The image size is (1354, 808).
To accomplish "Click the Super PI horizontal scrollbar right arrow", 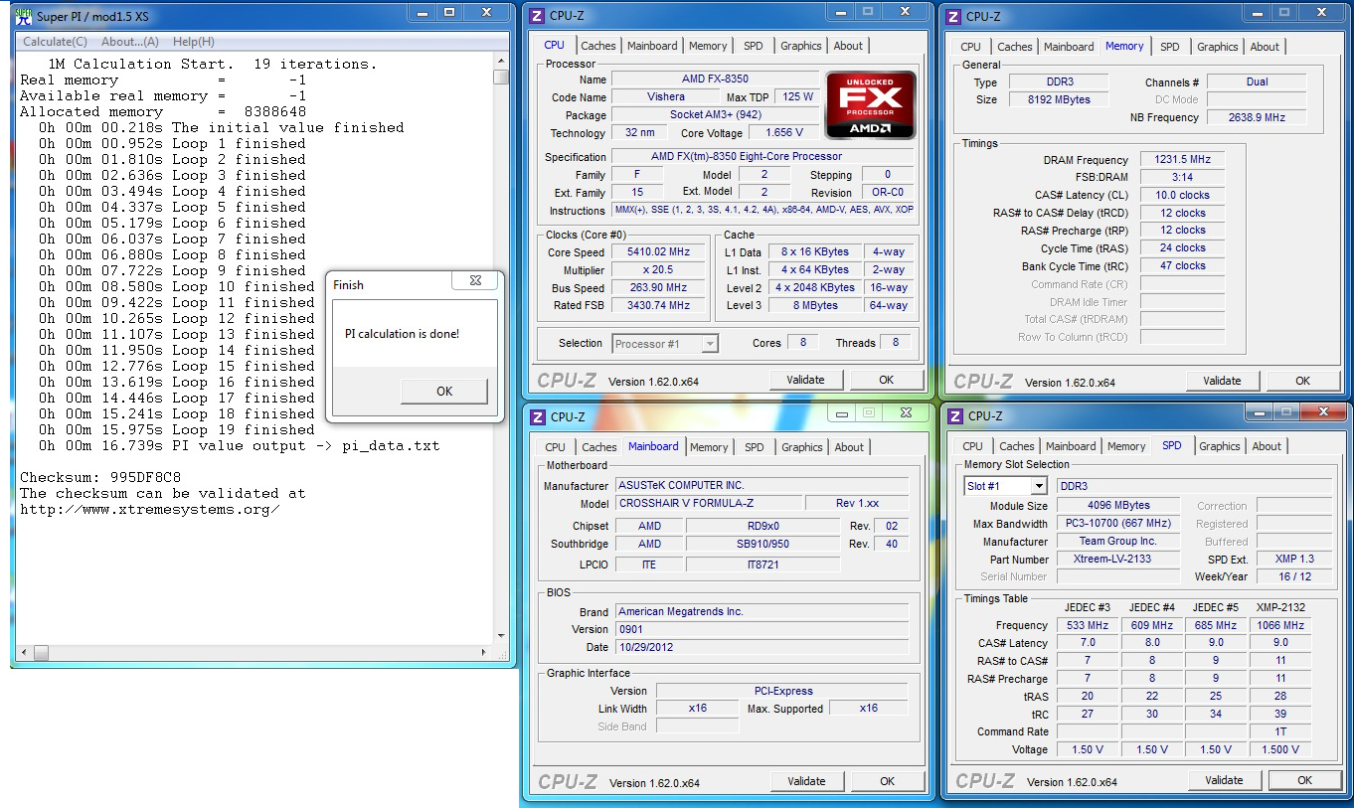I will [486, 653].
